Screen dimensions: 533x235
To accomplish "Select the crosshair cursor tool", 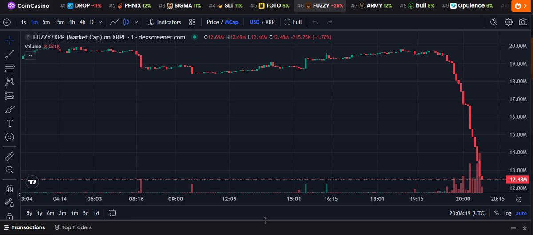I will pyautogui.click(x=9, y=40).
